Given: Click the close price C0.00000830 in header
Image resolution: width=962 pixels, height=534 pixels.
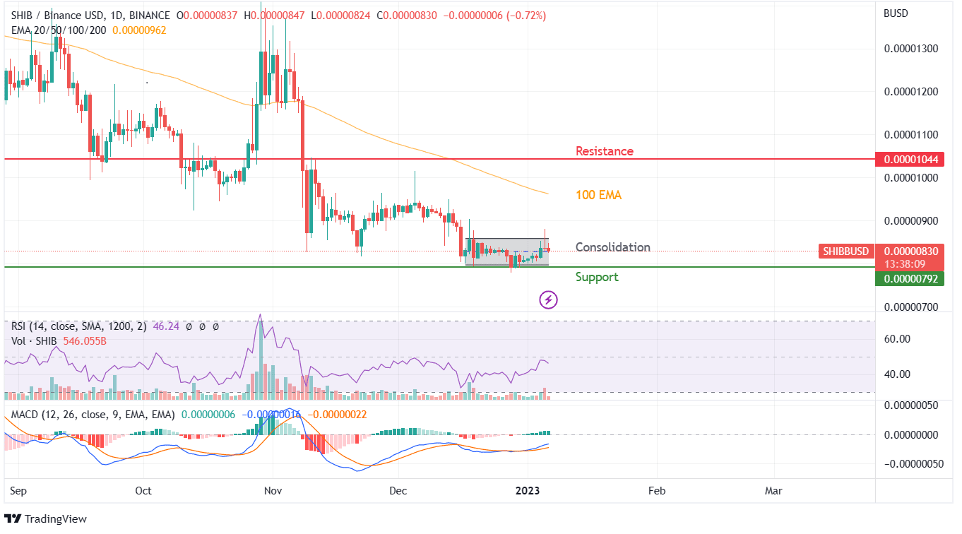Looking at the screenshot, I should coord(408,16).
